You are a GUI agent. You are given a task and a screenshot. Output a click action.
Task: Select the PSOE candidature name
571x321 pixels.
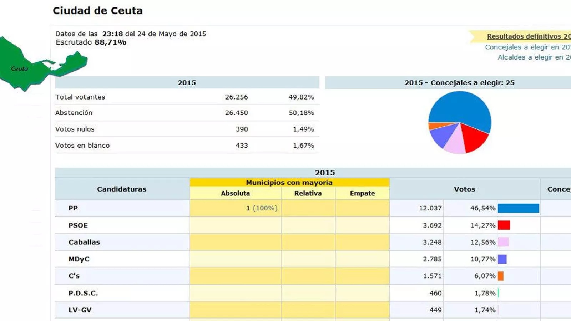(x=78, y=225)
